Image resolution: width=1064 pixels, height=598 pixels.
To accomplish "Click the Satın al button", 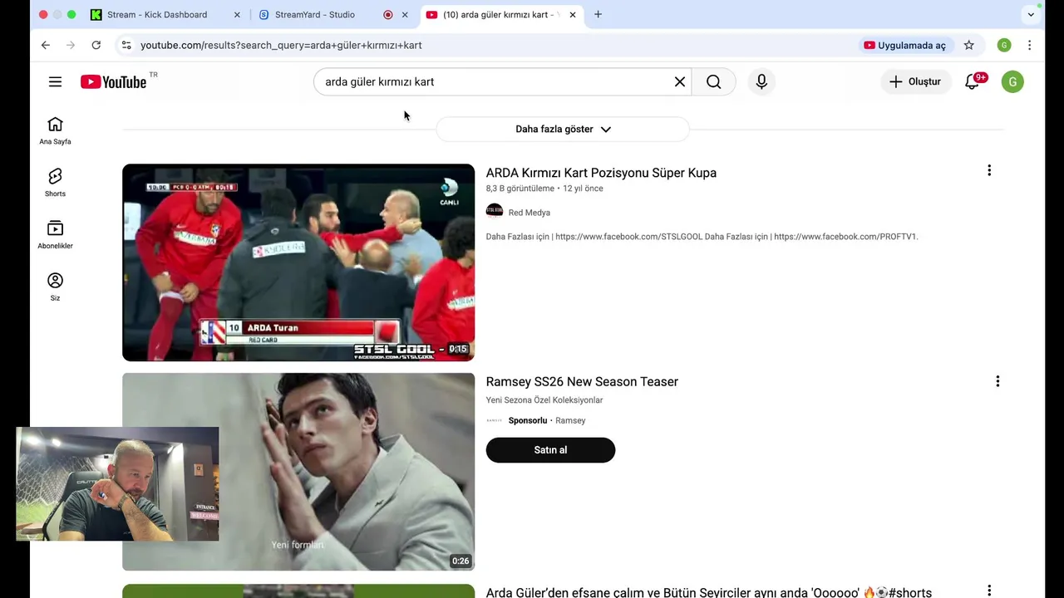I will pos(550,450).
